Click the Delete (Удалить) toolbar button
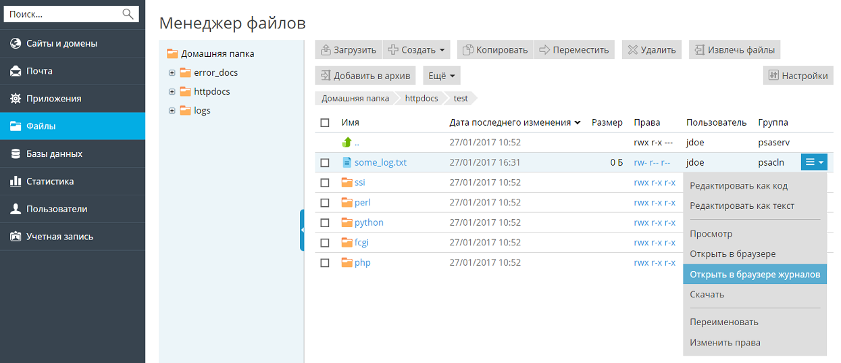Viewport: 841px width, 363px height. coord(651,49)
